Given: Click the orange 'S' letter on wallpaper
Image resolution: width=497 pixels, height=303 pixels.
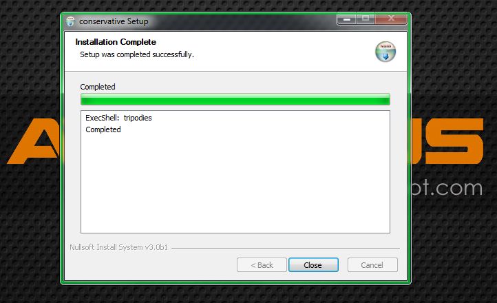Looking at the screenshot, I should (x=454, y=141).
